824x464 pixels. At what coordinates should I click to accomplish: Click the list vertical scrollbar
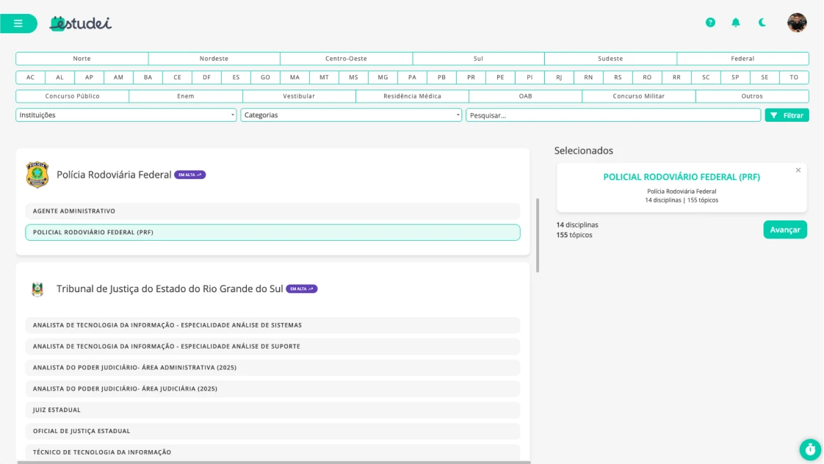tap(537, 236)
